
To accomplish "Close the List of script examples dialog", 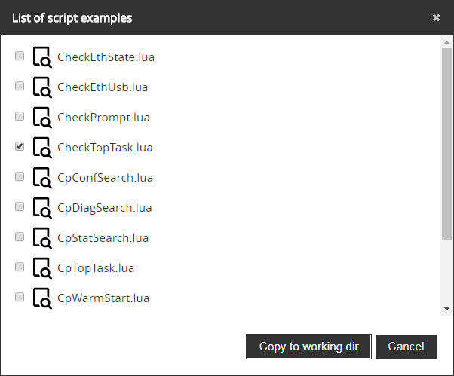I will tap(436, 18).
